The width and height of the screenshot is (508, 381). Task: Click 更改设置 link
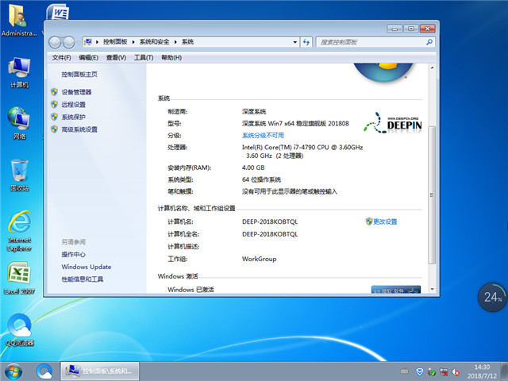tap(385, 221)
